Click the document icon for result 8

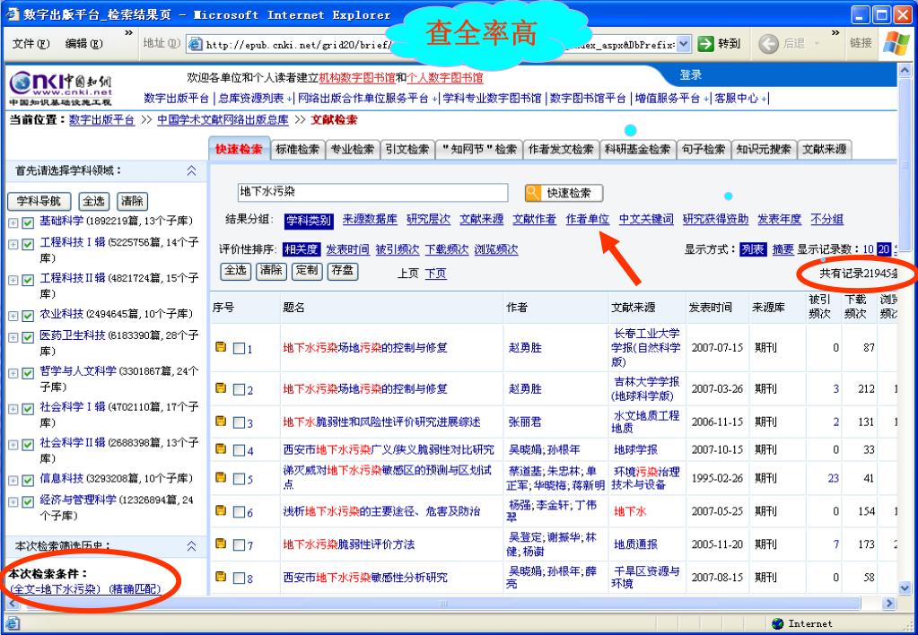pos(221,577)
